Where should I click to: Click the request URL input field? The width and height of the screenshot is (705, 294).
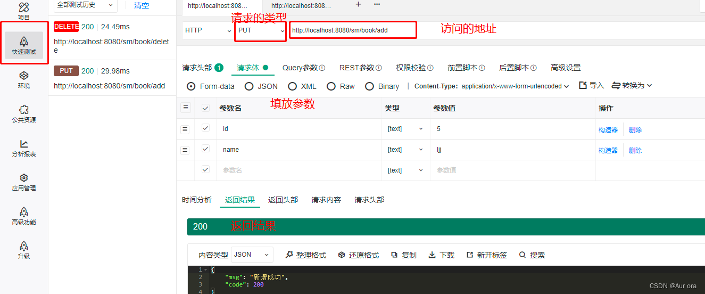click(353, 30)
